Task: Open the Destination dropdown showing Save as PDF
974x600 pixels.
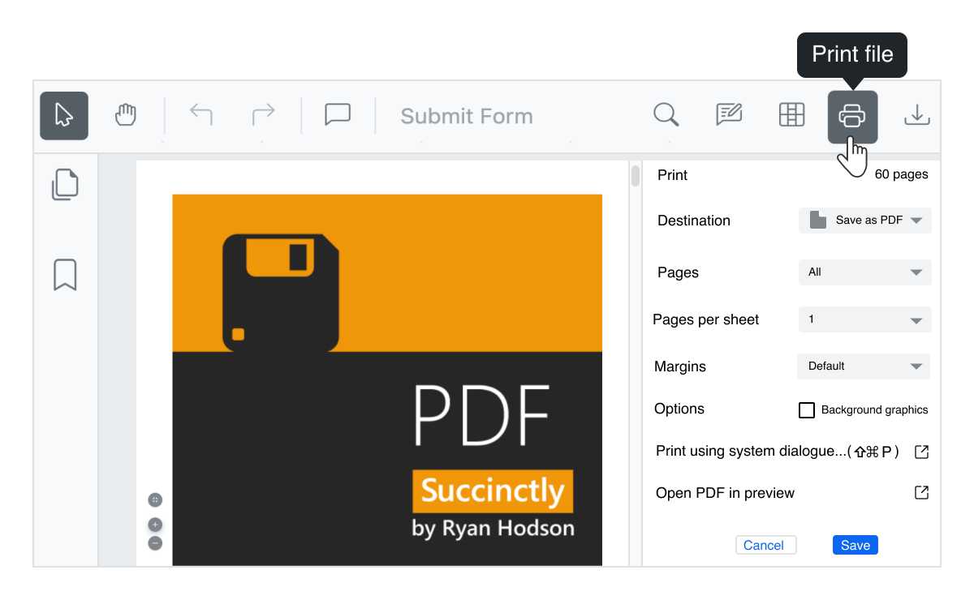Action: click(864, 220)
